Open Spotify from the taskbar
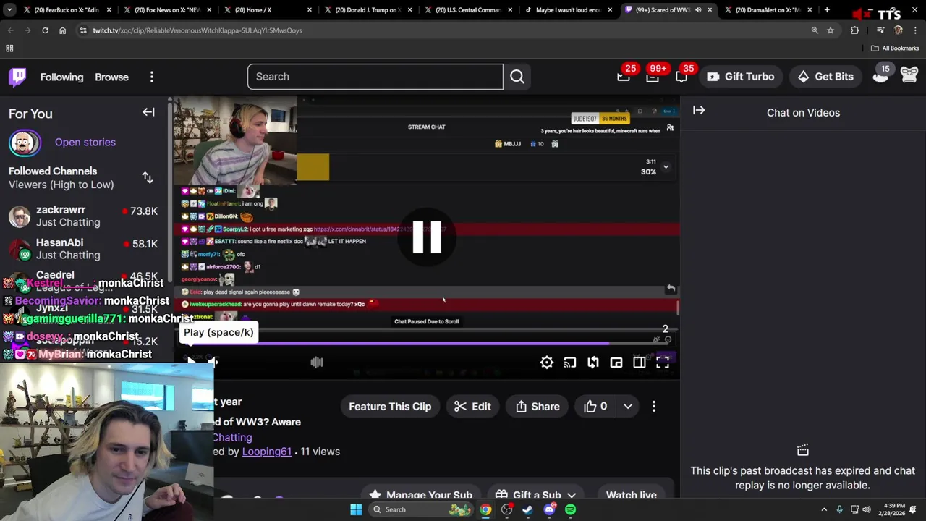This screenshot has height=521, width=926. pos(571,509)
